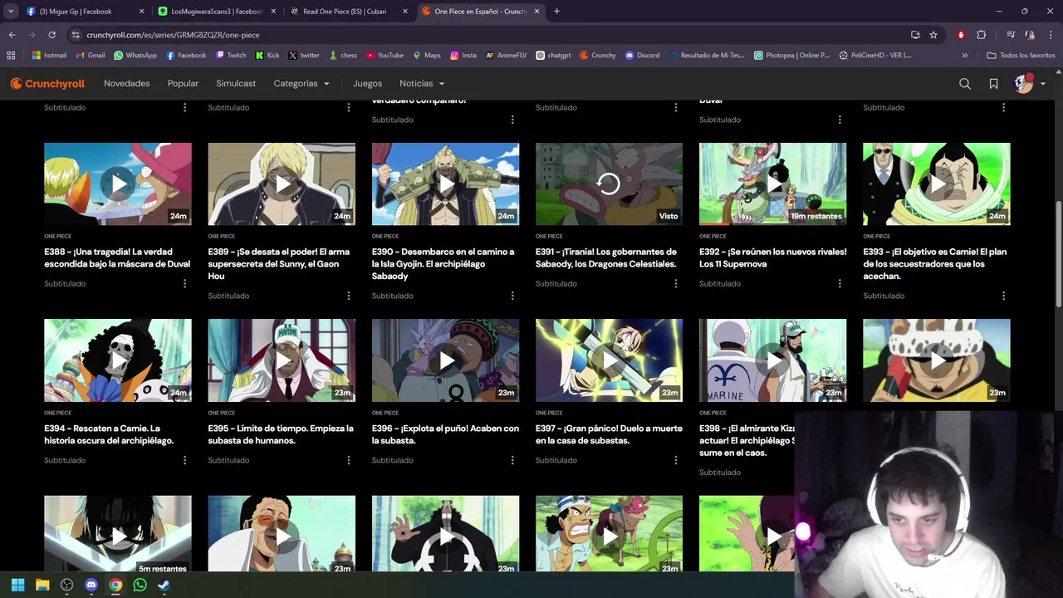Open Discord from the taskbar
This screenshot has width=1063, height=598.
91,585
